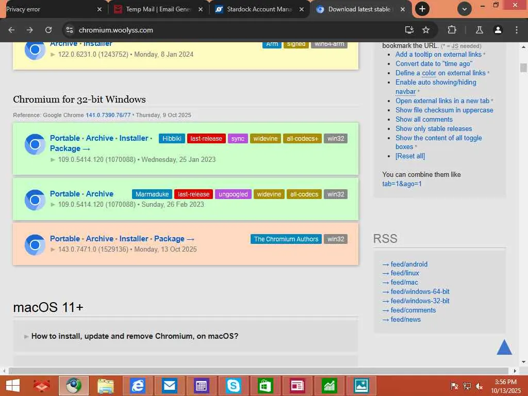Open the Windows Start button
The height and width of the screenshot is (396, 528).
point(13,386)
